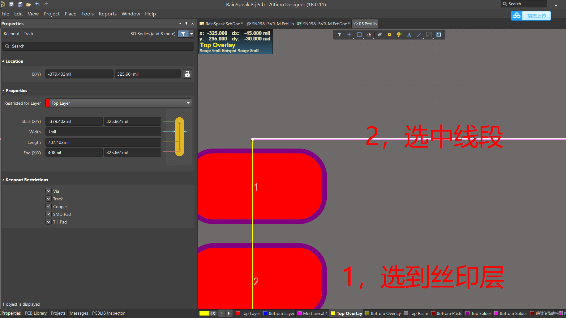Select the place line tool
Viewport: 566px width, 318px height.
point(419,35)
